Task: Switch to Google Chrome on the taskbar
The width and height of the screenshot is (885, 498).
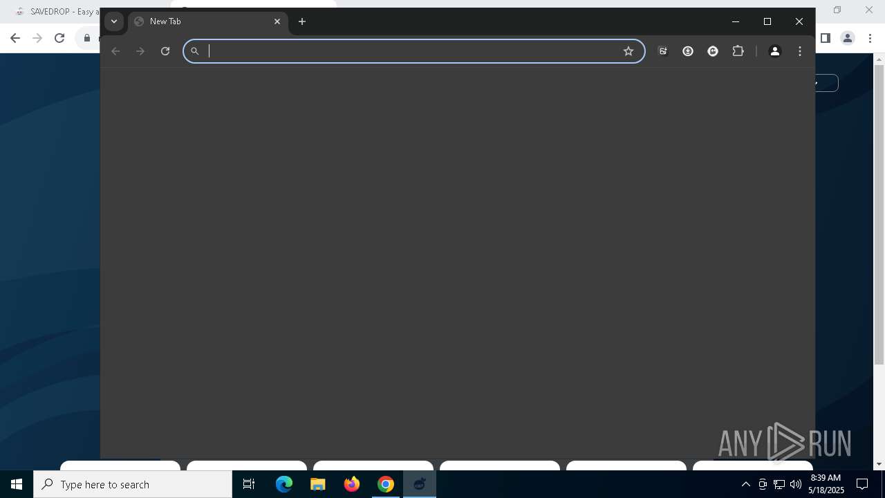Action: click(386, 484)
